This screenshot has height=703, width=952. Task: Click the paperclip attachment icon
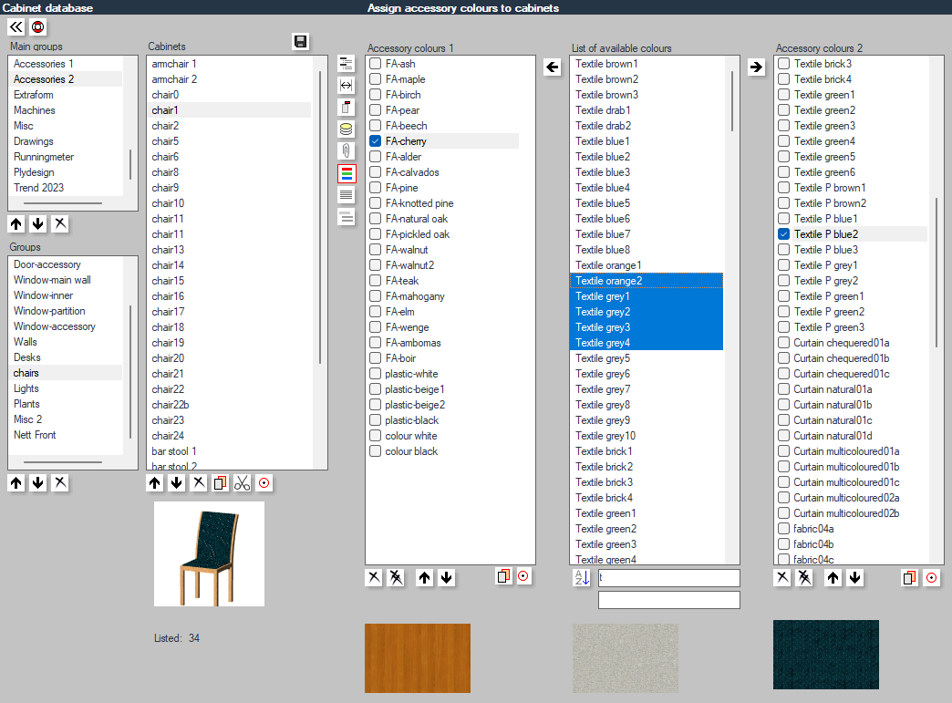click(347, 150)
